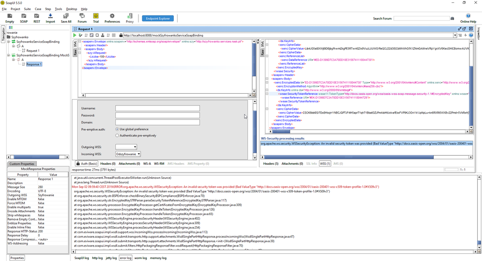The image size is (482, 261).
Task: Click the Username input field
Action: point(157,108)
